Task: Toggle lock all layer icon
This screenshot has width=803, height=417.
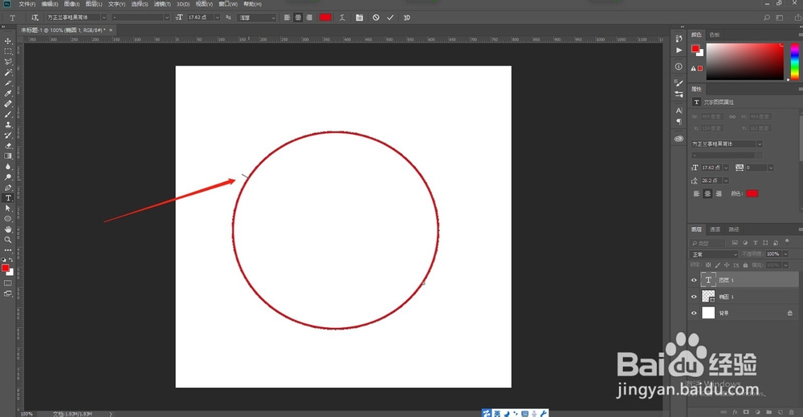Action: pyautogui.click(x=745, y=265)
